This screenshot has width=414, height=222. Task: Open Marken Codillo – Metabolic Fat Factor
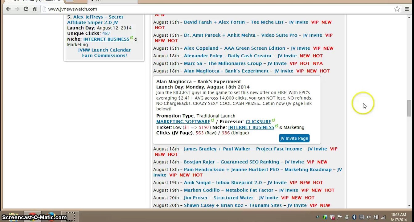229,190
